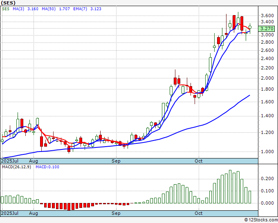This screenshot has width=278, height=223.
Task: Click the 2025Jul label on price chart axis
Action: pos(10,161)
